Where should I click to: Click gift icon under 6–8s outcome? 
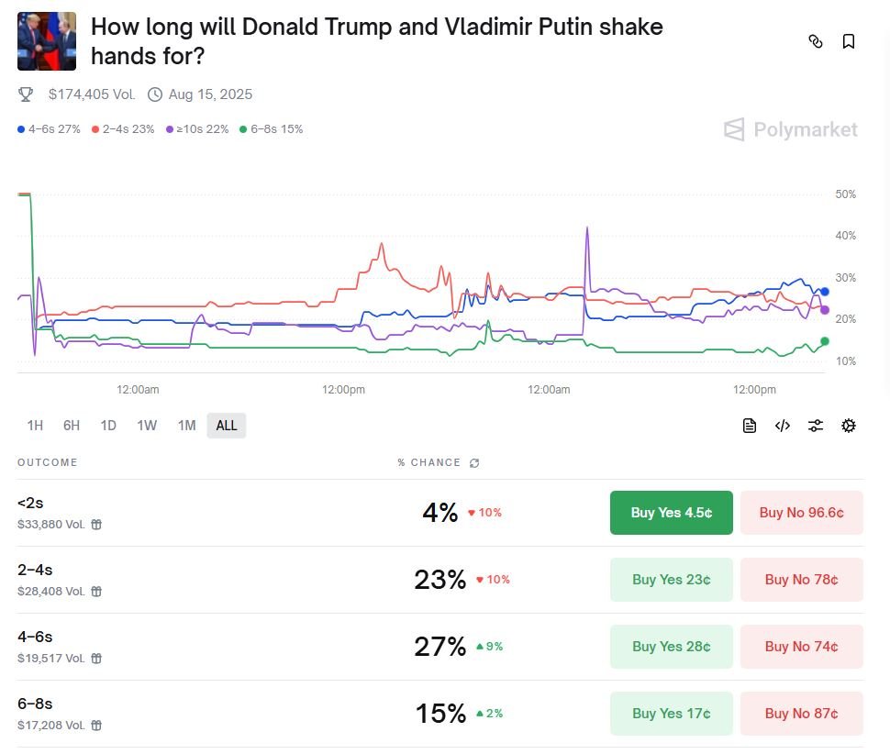tap(96, 726)
